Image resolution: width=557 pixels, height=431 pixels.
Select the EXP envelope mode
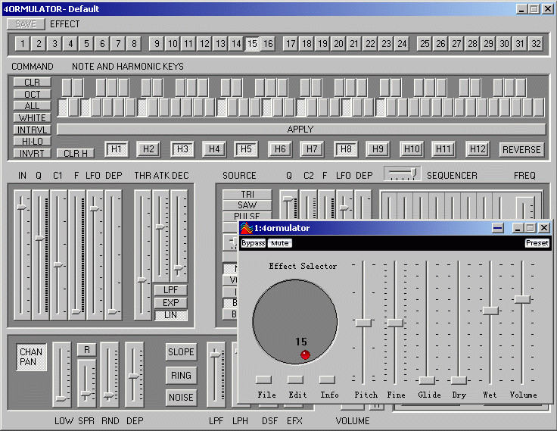[x=170, y=303]
